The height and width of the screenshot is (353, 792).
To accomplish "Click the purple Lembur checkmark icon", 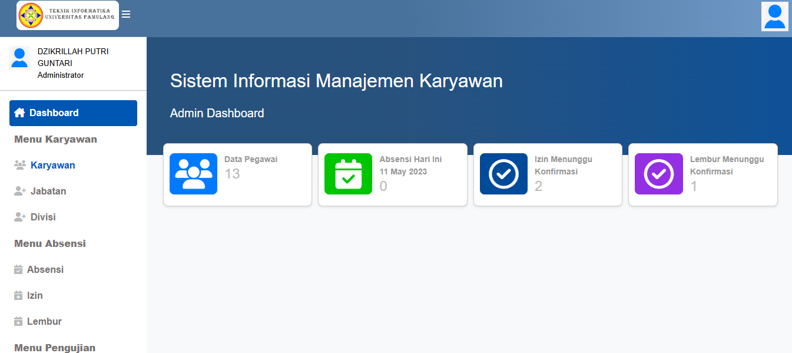I will [658, 174].
